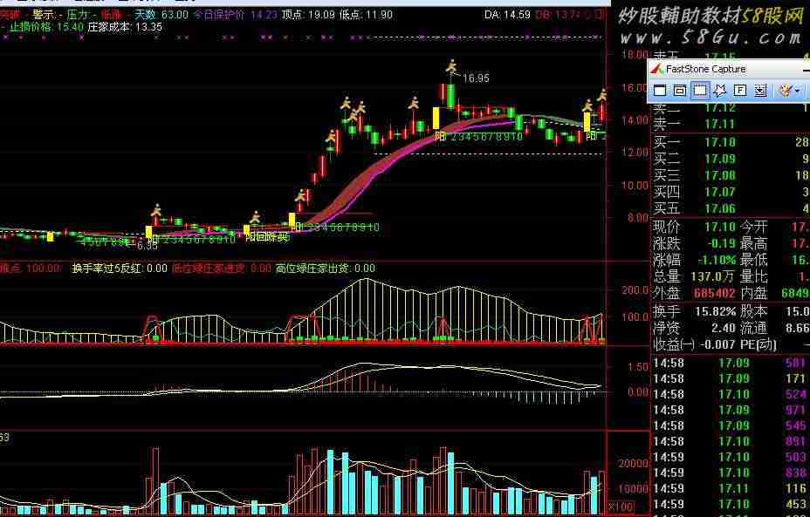
Task: Click the 庄家成本: 13.35 value
Action: pyautogui.click(x=125, y=26)
